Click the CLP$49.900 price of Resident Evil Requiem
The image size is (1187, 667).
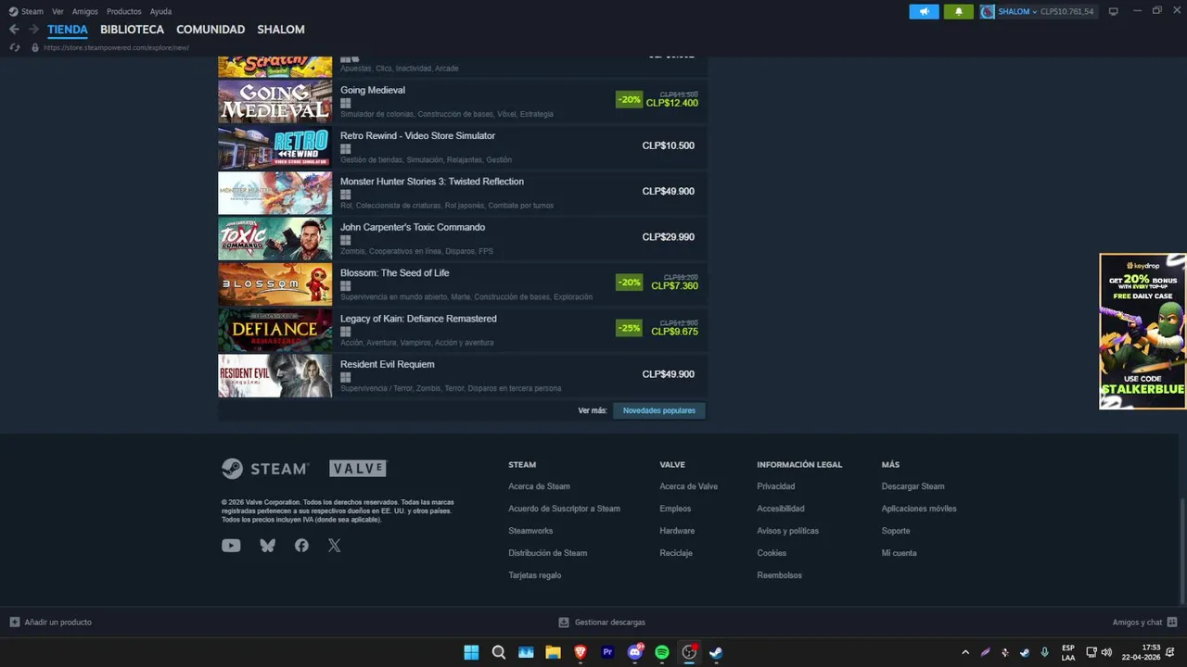click(x=668, y=374)
